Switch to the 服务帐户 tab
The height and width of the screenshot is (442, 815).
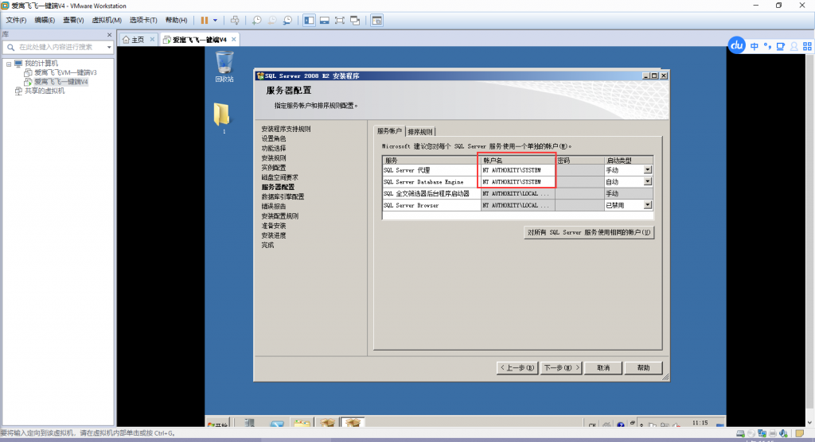pyautogui.click(x=389, y=131)
